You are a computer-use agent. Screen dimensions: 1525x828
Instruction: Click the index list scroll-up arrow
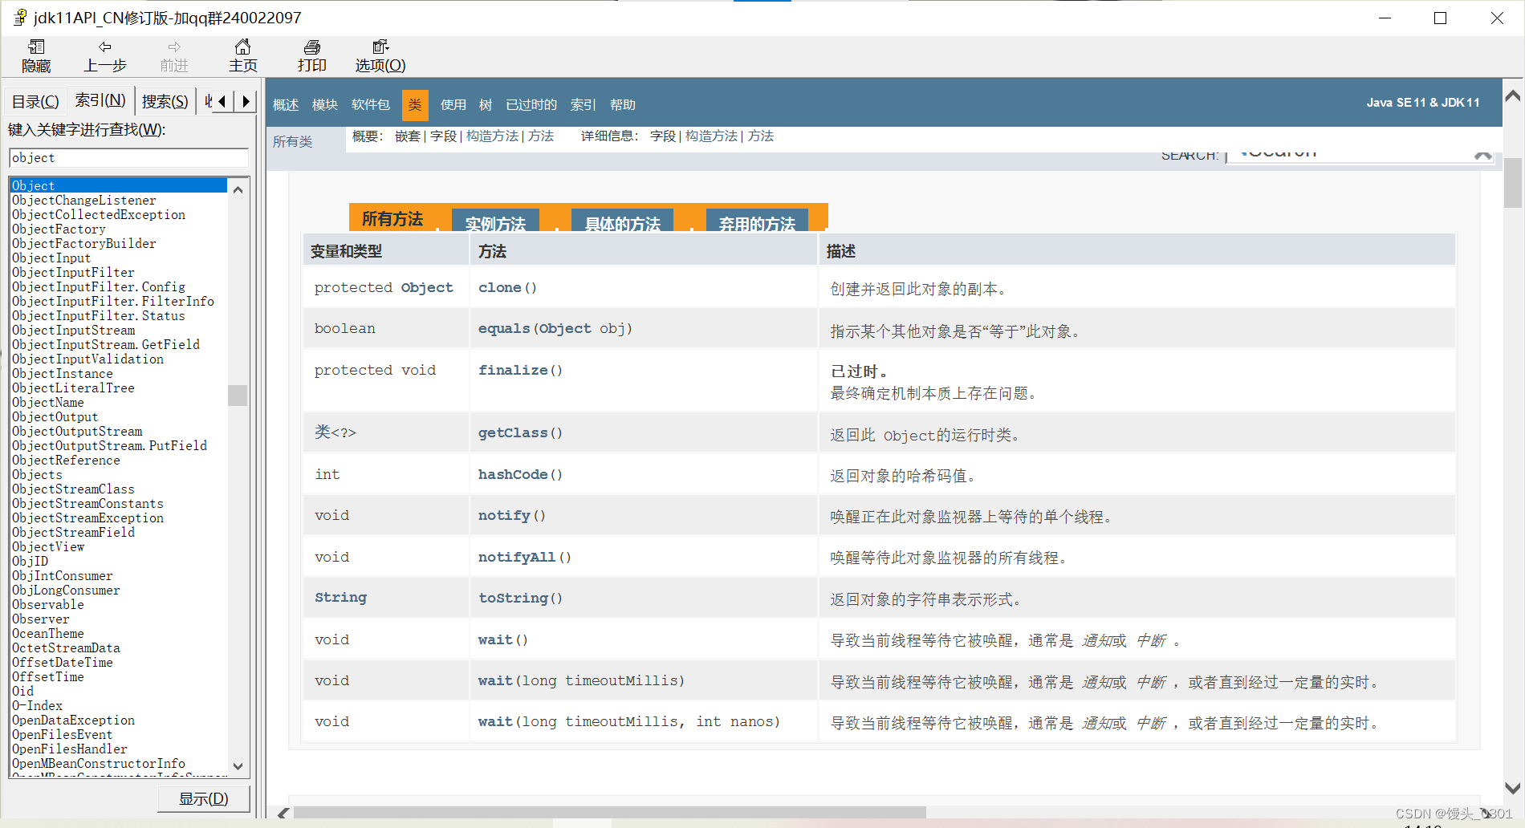238,189
